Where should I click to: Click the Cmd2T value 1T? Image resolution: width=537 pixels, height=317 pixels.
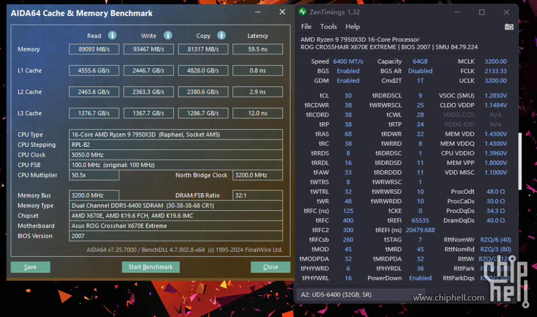[x=420, y=80]
